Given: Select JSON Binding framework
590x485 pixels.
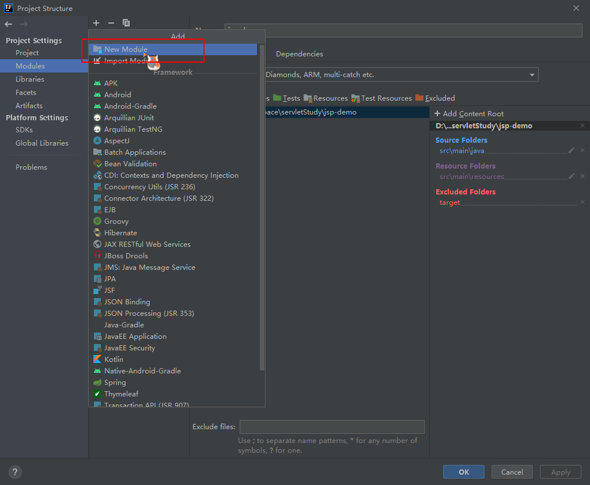Looking at the screenshot, I should point(174,301).
